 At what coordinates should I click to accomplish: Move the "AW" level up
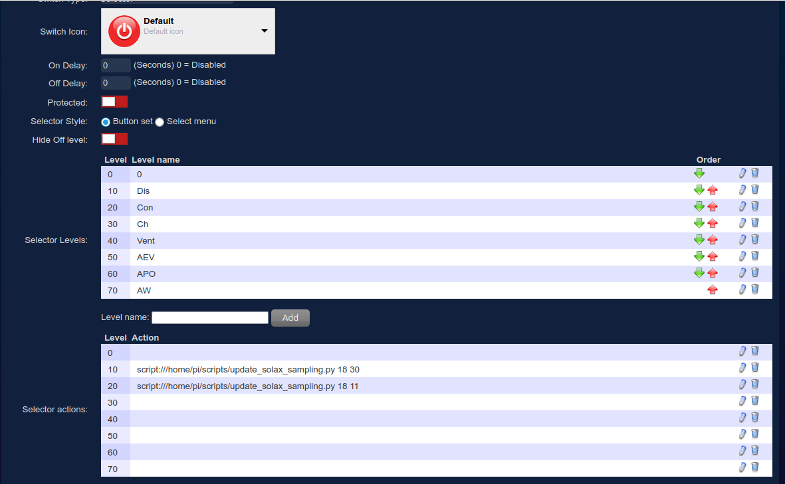(x=713, y=289)
